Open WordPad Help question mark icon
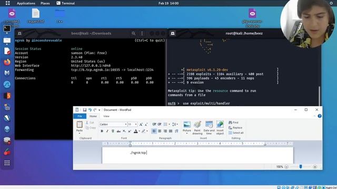This screenshot has height=189, width=337. (x=320, y=116)
